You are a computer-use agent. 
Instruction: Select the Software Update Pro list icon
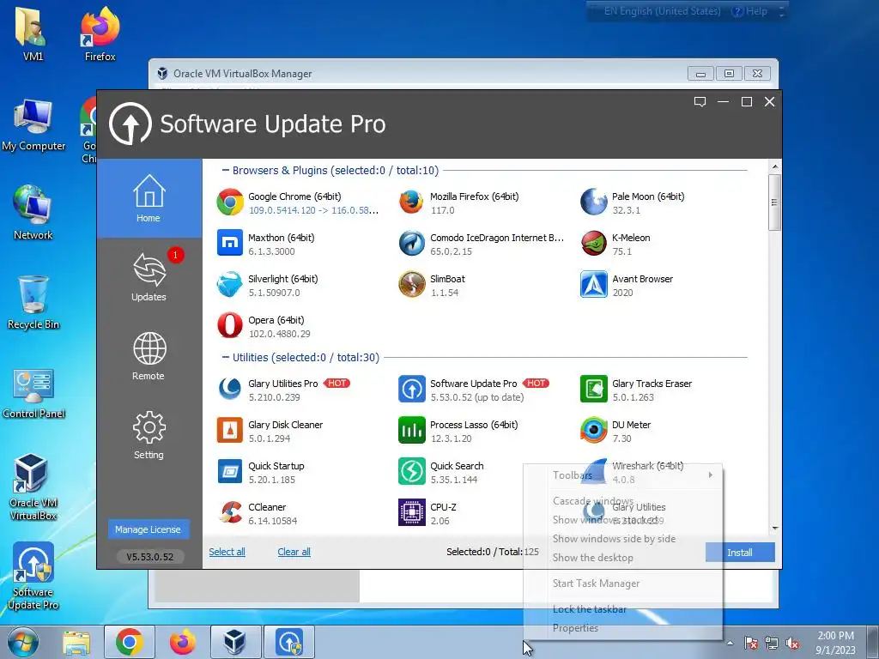pos(411,389)
